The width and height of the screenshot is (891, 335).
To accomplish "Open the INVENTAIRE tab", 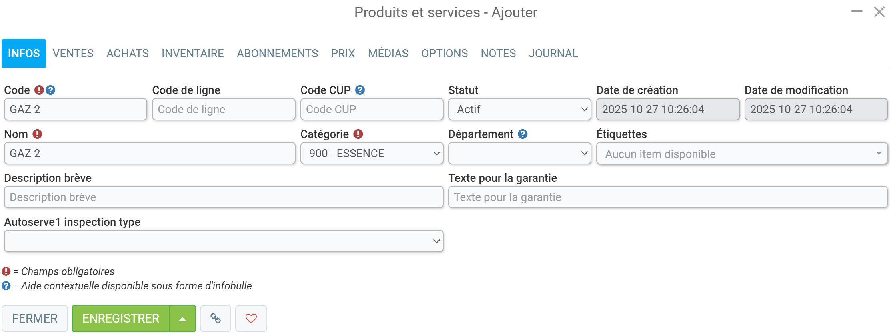I will tap(193, 53).
